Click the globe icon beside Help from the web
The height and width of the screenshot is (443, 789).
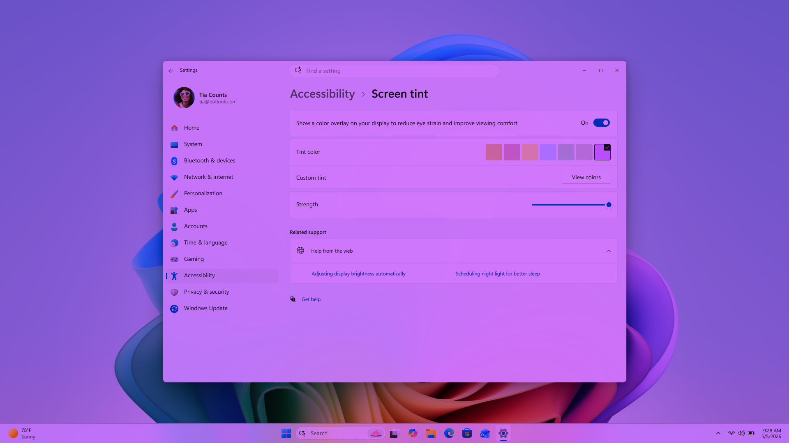click(x=300, y=251)
